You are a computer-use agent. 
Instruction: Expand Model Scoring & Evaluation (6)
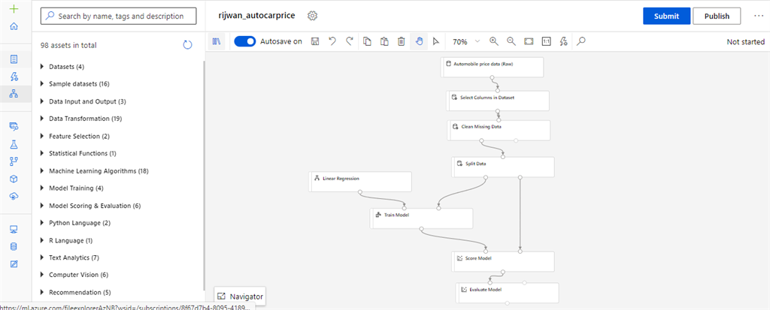42,206
